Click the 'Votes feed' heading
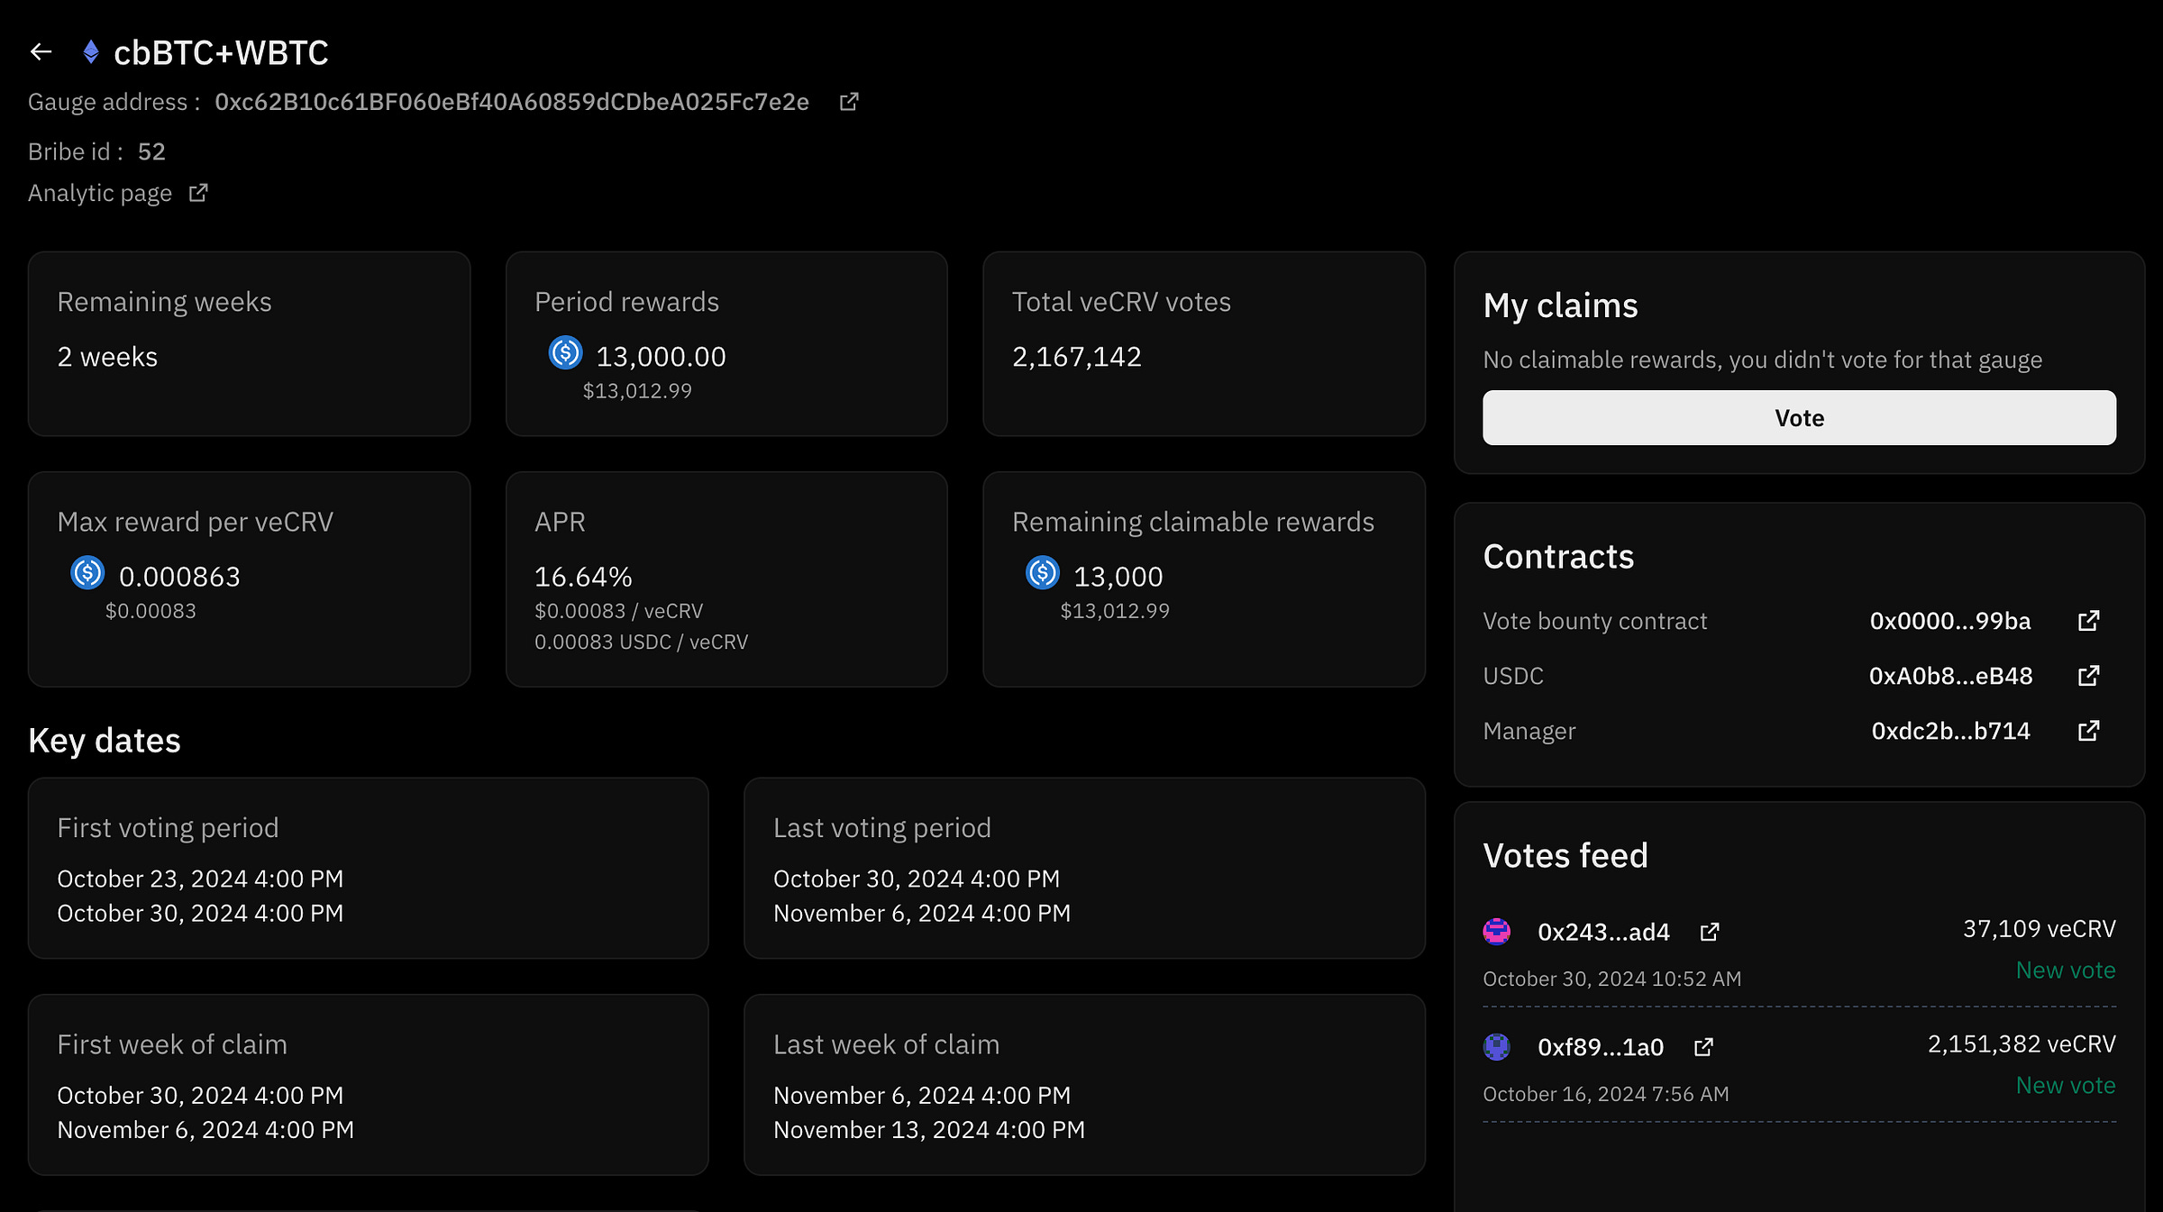This screenshot has width=2163, height=1212. tap(1565, 855)
